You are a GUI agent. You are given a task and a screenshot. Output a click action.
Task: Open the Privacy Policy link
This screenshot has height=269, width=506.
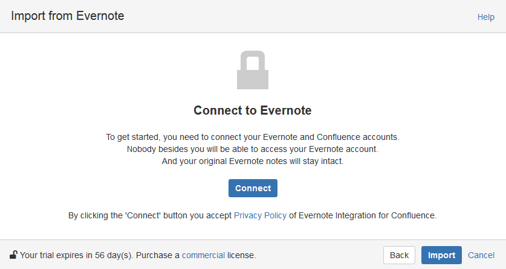[260, 215]
